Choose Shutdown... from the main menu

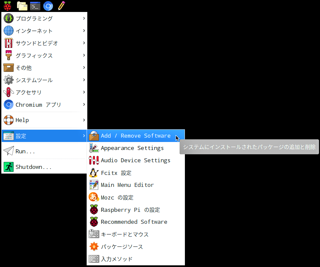coord(44,167)
